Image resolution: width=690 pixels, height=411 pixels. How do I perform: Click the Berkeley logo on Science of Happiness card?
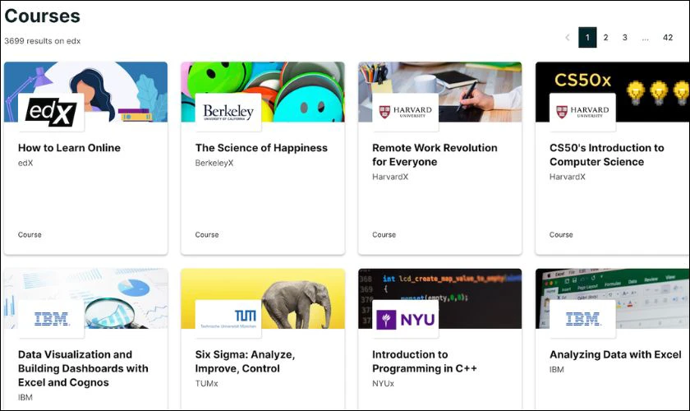click(228, 113)
